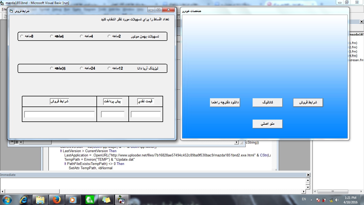Open Firefox from the taskbar
This screenshot has width=364, height=205.
(x=56, y=200)
